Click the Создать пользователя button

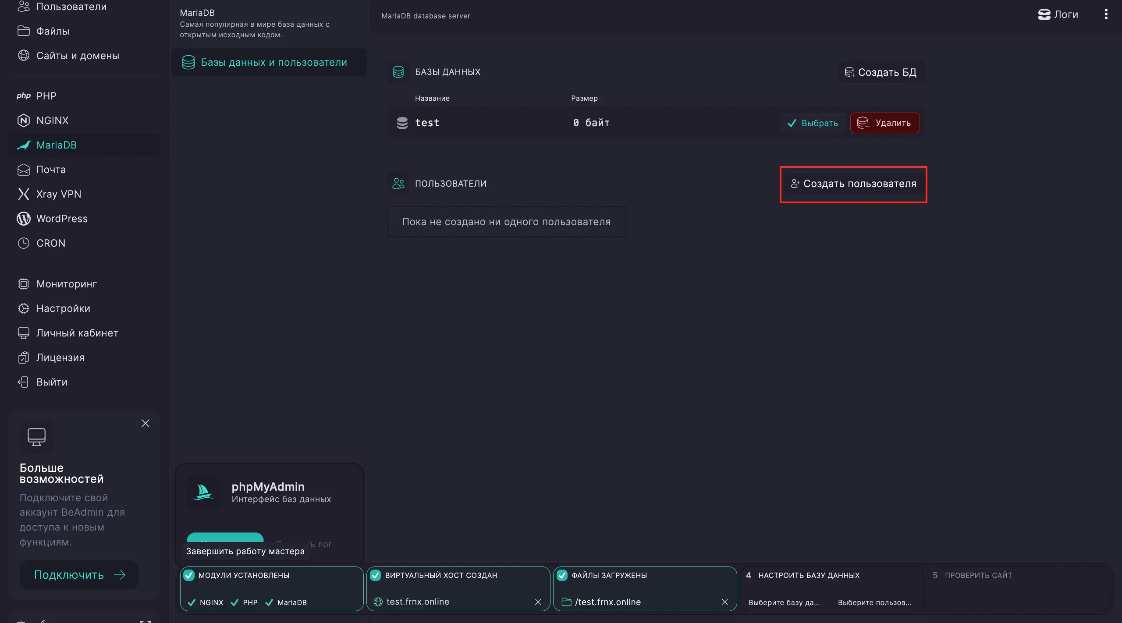pos(853,184)
